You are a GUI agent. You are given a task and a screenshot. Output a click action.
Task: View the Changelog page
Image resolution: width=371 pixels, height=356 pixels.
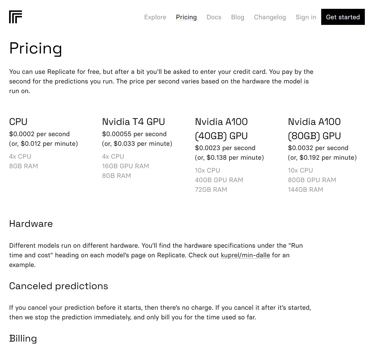[x=270, y=17]
